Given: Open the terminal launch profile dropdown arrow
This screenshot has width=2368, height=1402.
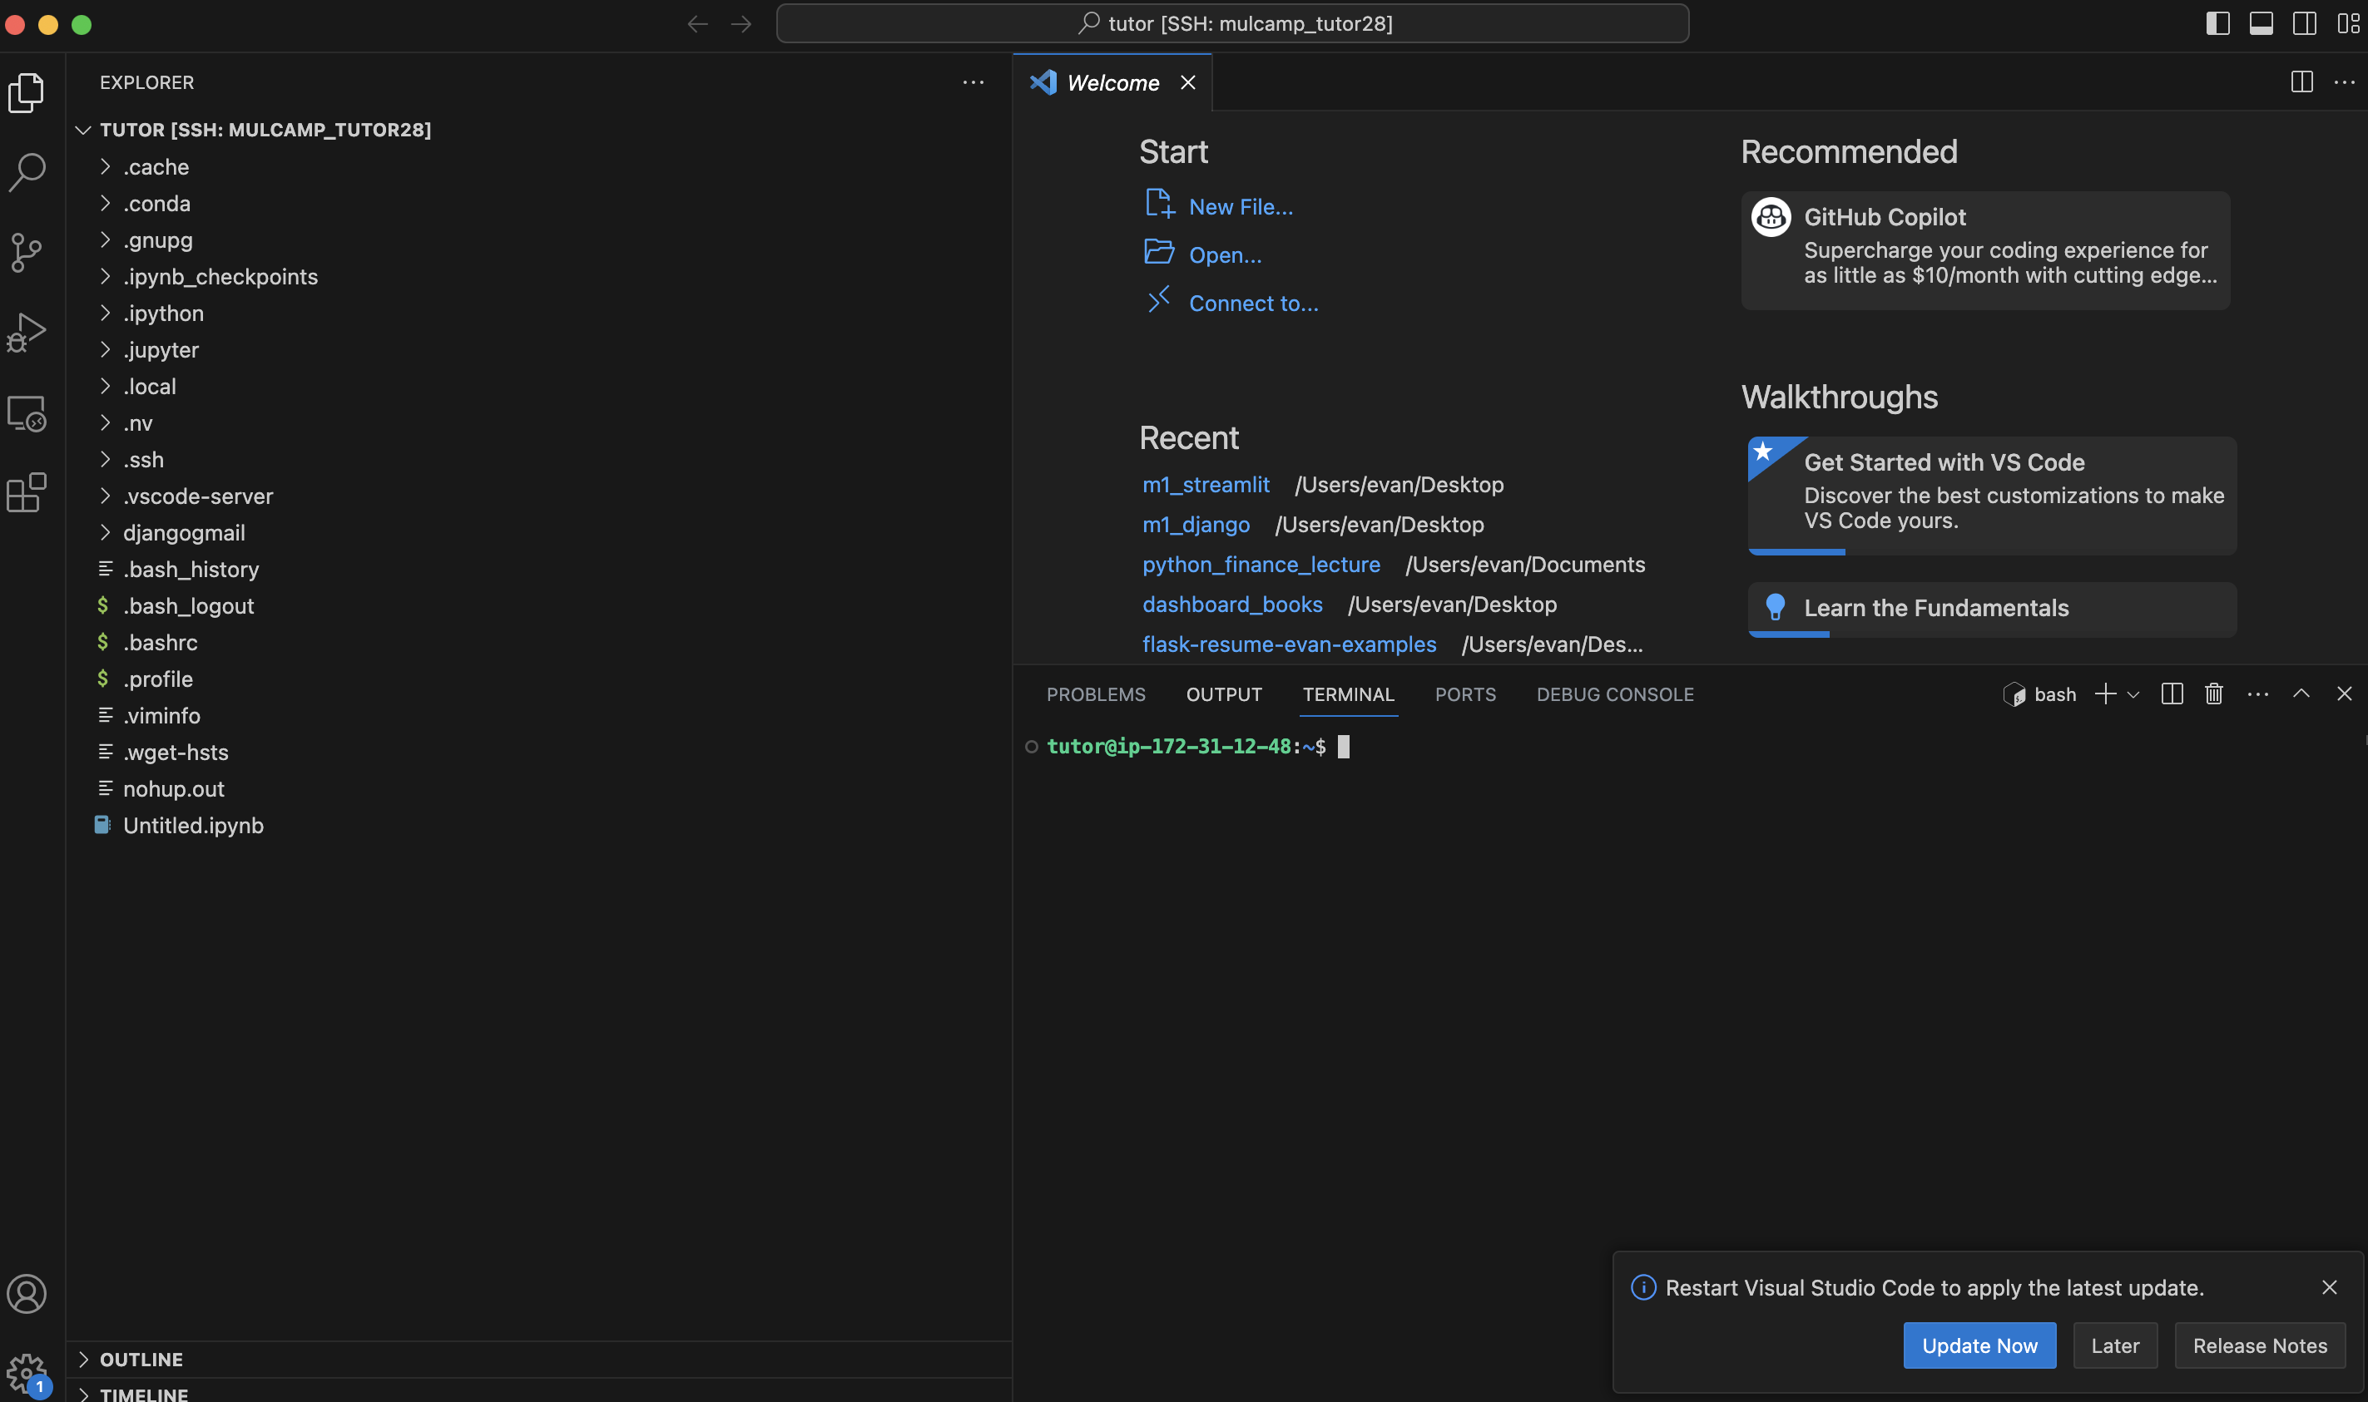Looking at the screenshot, I should tap(2133, 694).
